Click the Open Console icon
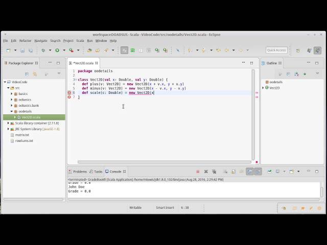The image size is (327, 245). pyautogui.click(x=292, y=171)
